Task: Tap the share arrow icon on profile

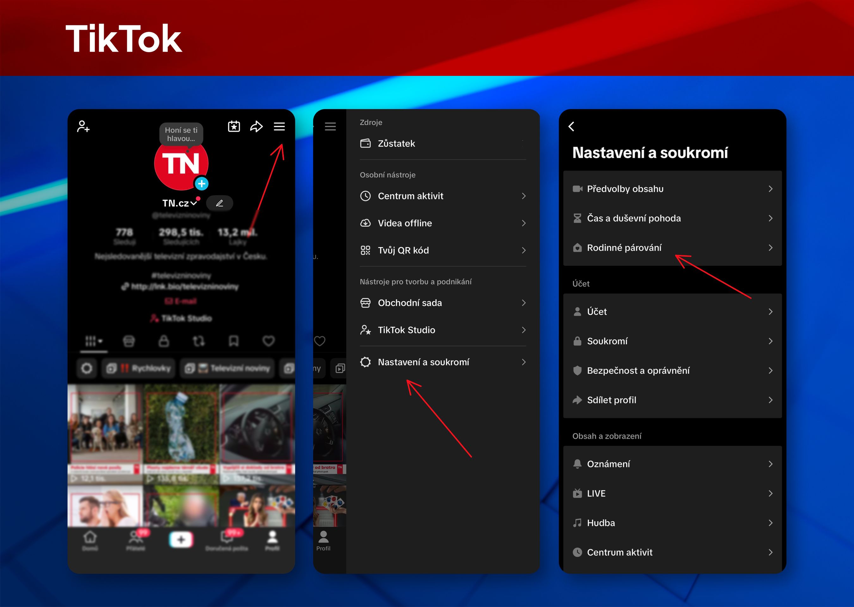Action: 257,126
